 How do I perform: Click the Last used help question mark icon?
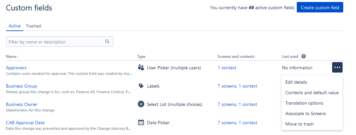(304, 56)
